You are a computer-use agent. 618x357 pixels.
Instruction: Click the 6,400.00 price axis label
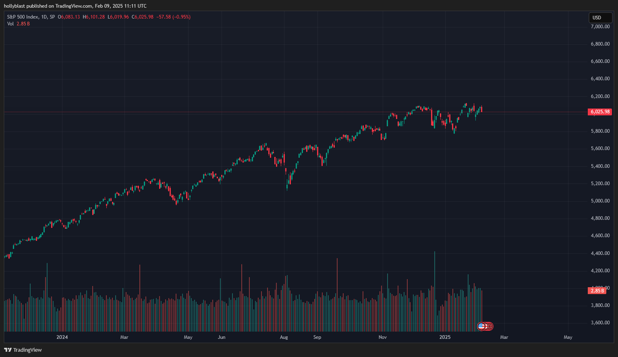(600, 79)
